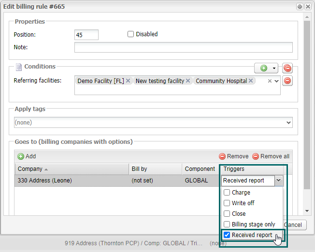Click Remove in billing companies toolbar
Viewport: 315px width, 252px height.
pos(234,156)
